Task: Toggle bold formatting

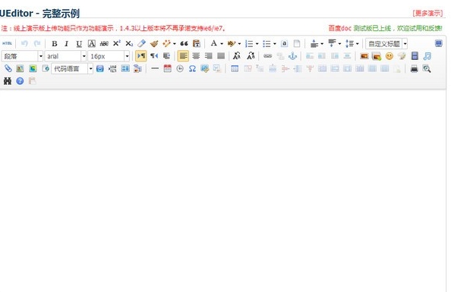Action: point(54,44)
